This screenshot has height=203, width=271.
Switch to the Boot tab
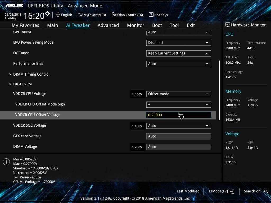click(x=157, y=25)
